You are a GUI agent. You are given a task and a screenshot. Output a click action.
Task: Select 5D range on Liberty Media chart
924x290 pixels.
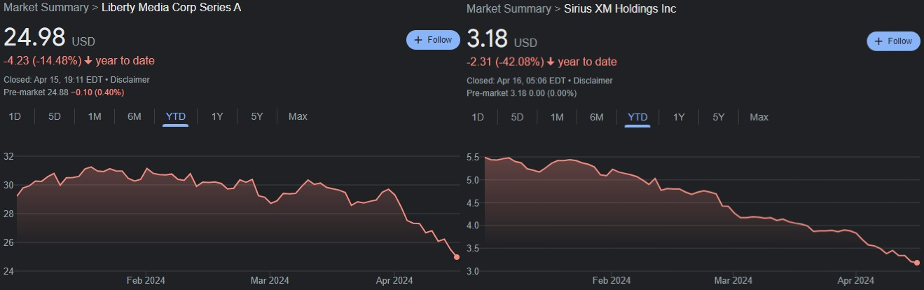(55, 116)
